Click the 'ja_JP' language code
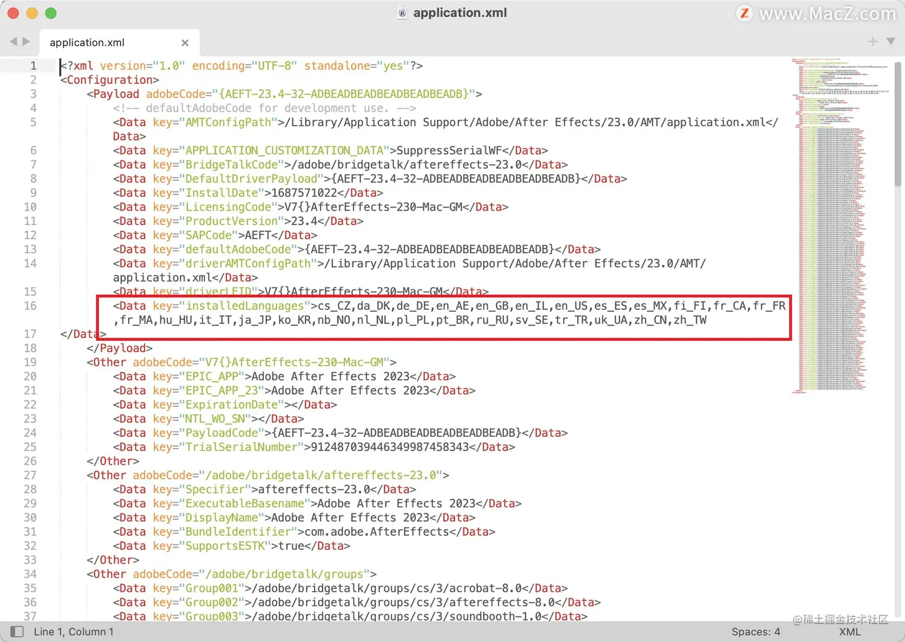The height and width of the screenshot is (642, 905). pyautogui.click(x=254, y=320)
